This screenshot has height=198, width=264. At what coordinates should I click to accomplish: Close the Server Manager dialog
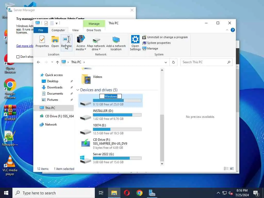132,10
